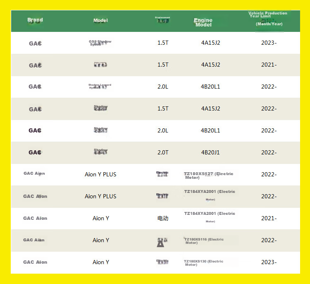The width and height of the screenshot is (310, 284).
Task: Select the 2021- year in the 1.5T GAC row
Action: [x=269, y=65]
